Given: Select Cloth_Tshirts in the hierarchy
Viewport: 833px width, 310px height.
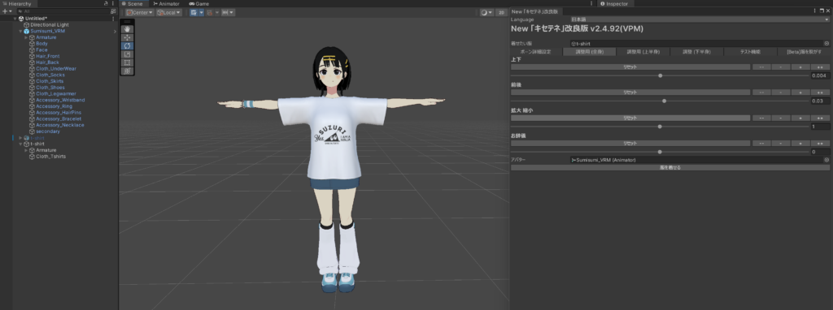Looking at the screenshot, I should click(51, 157).
